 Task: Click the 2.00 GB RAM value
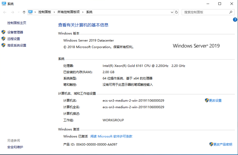[x=108, y=72]
